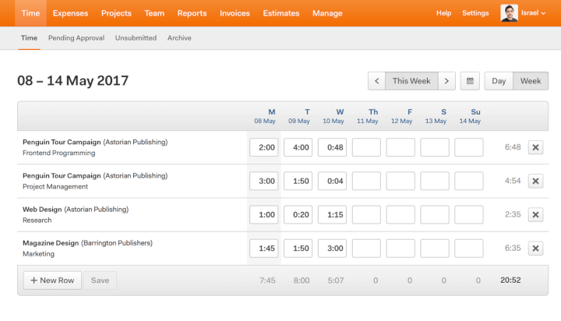Open the Help link

click(443, 13)
